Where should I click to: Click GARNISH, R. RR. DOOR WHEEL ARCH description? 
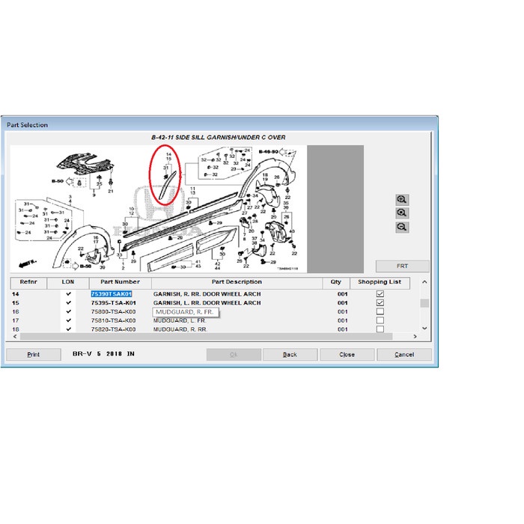tap(207, 294)
